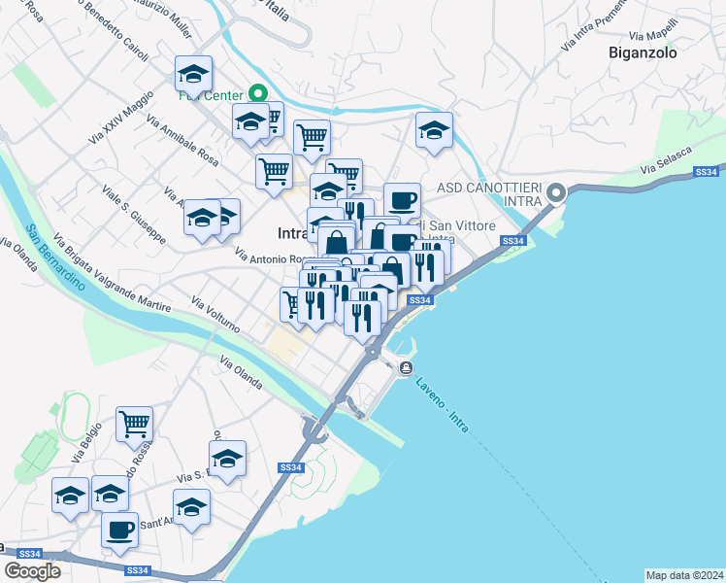Select the cafe marker left of ASD Canottieri label

pyautogui.click(x=402, y=203)
